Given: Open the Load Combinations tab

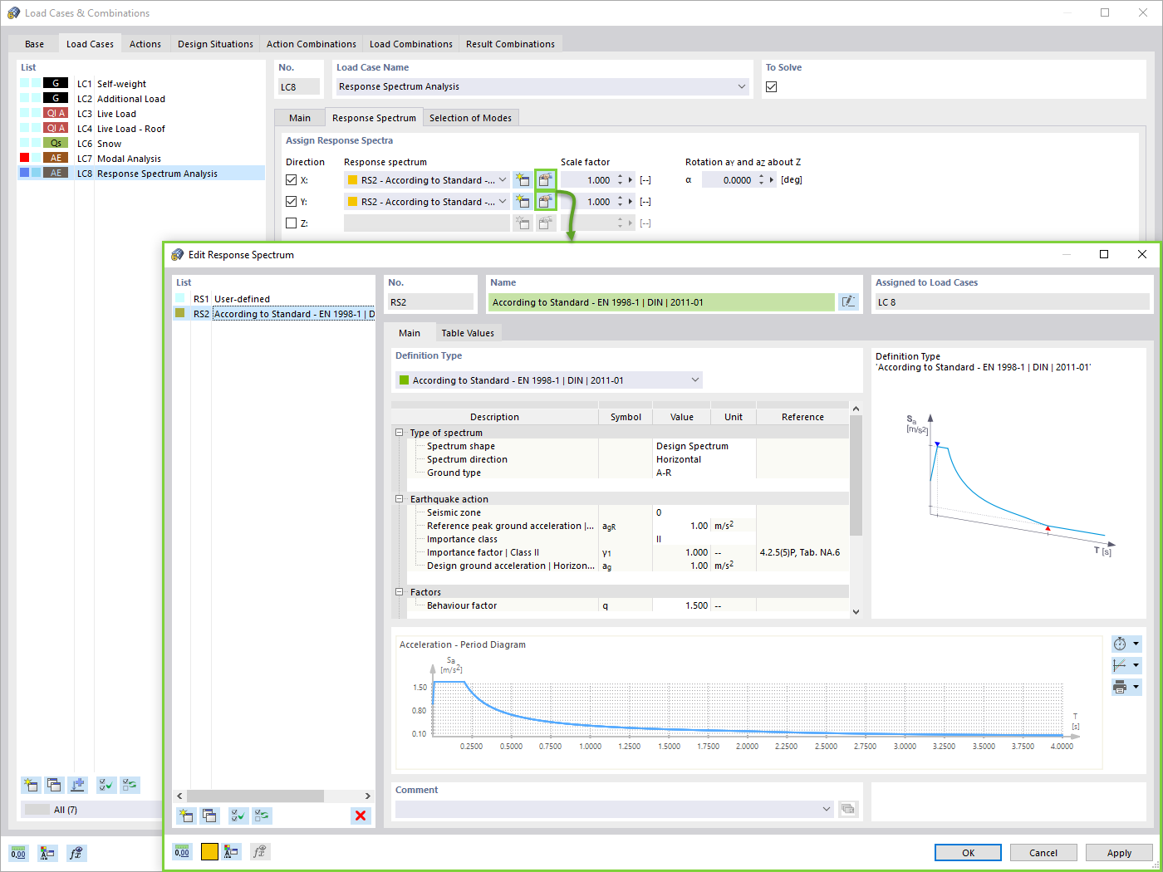Looking at the screenshot, I should 411,44.
